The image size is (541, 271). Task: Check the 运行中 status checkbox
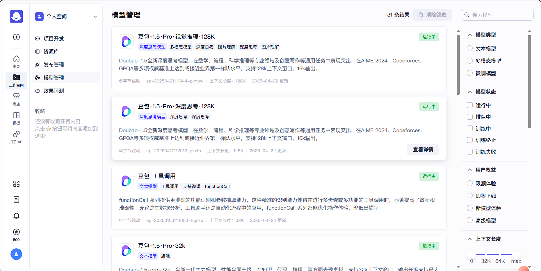click(x=470, y=105)
